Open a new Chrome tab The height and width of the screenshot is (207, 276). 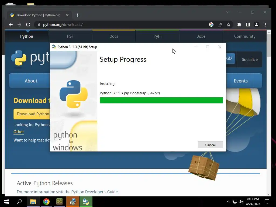(78, 15)
